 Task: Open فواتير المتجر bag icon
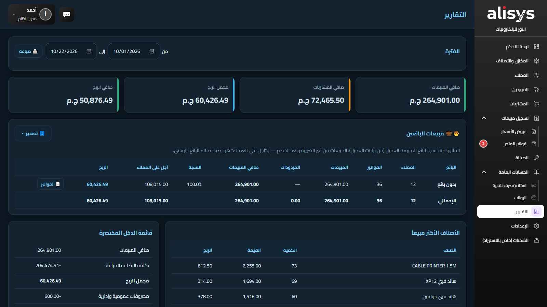point(534,144)
